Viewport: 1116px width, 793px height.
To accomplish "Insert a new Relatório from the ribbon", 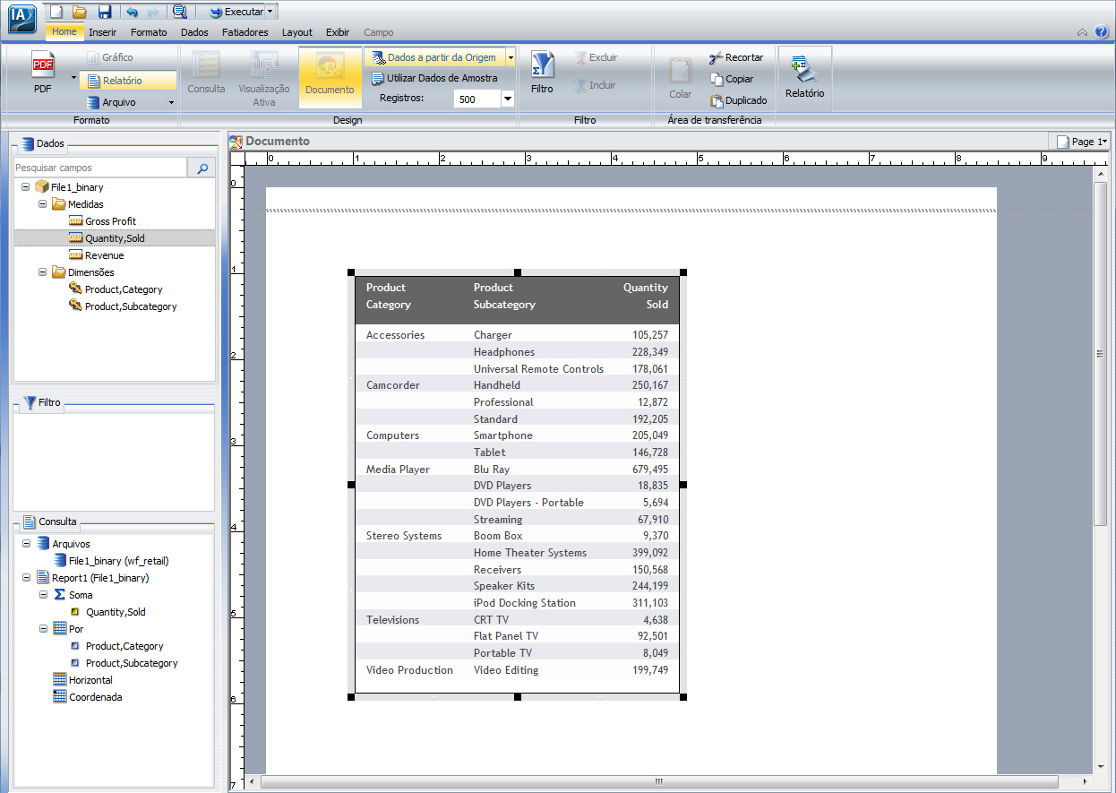I will [804, 77].
